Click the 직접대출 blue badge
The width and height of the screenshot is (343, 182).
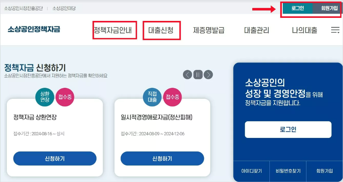pyautogui.click(x=152, y=97)
